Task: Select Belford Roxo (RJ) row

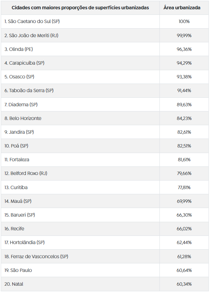Action: pyautogui.click(x=105, y=173)
